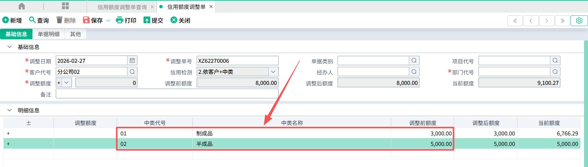Open the grid apps menu icon
Image resolution: width=588 pixels, height=167 pixels.
tap(65, 6)
